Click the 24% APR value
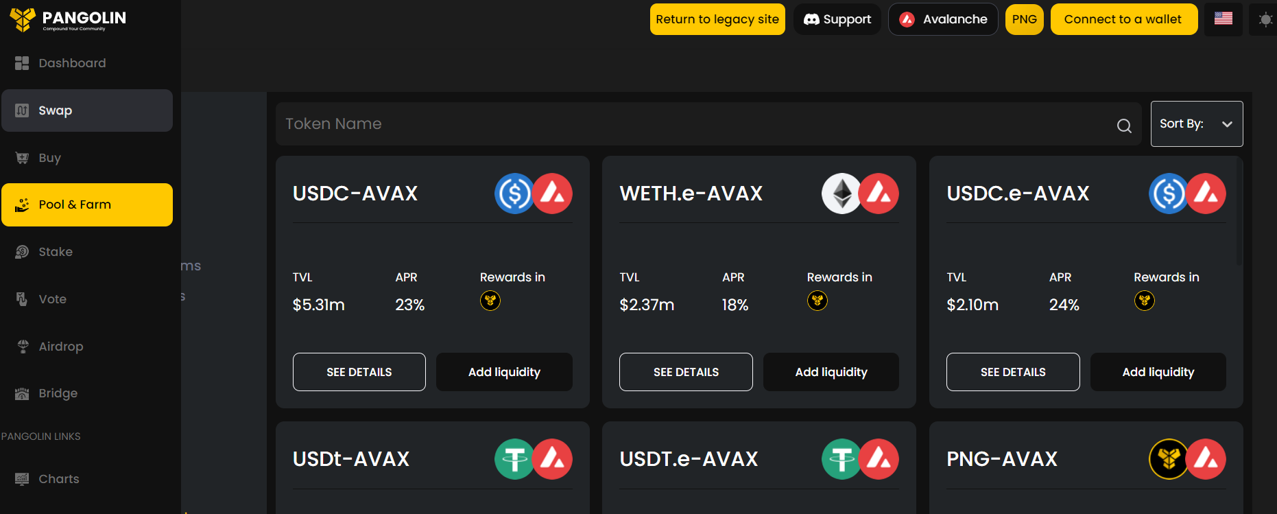This screenshot has height=514, width=1277. click(1064, 305)
